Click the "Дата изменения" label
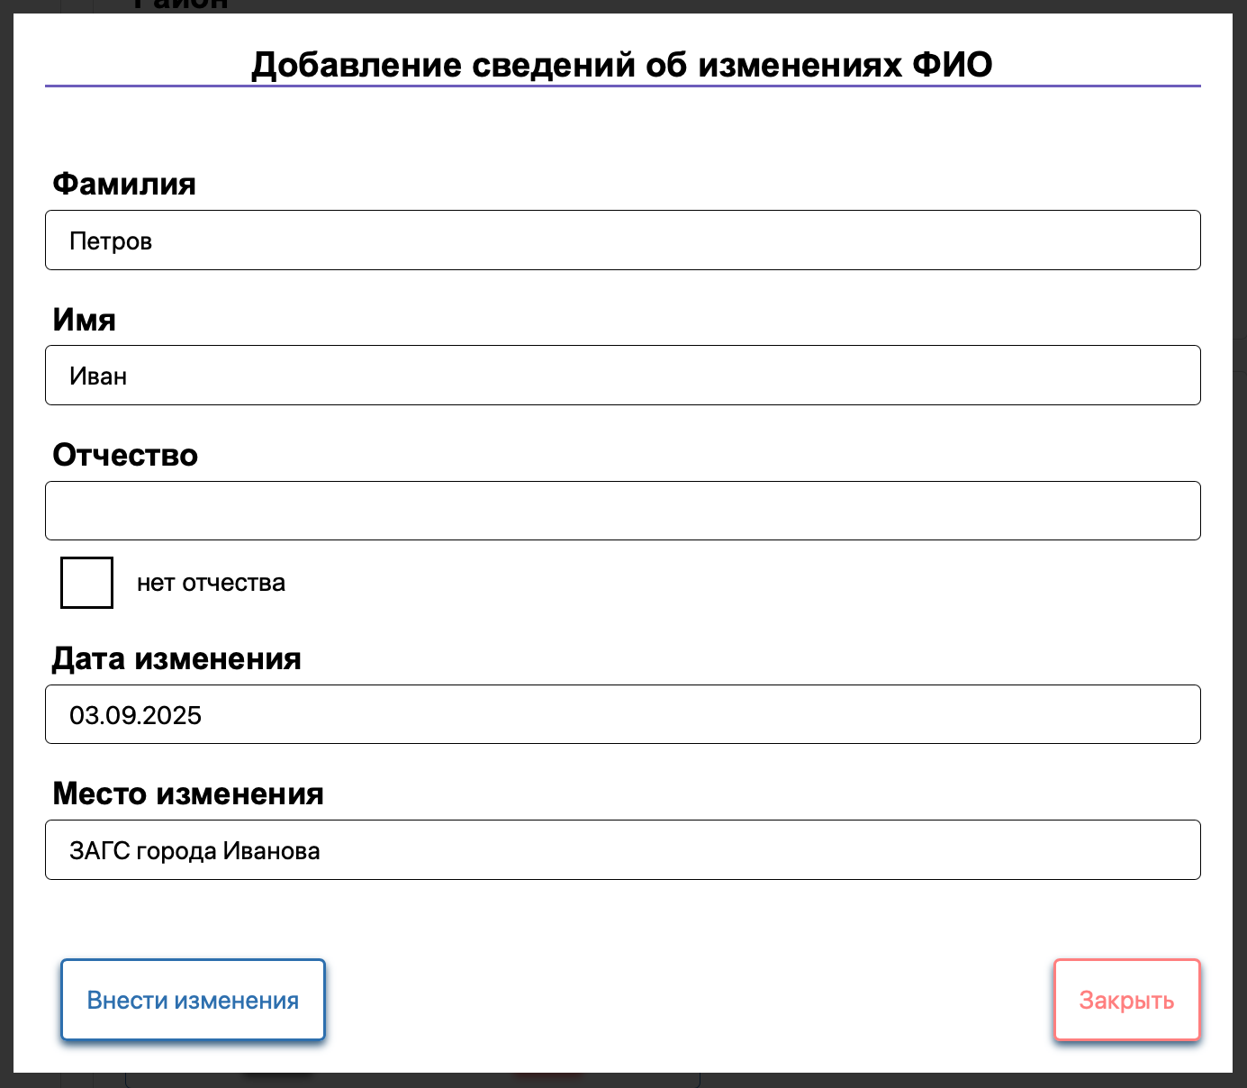Image resolution: width=1247 pixels, height=1088 pixels. [177, 658]
